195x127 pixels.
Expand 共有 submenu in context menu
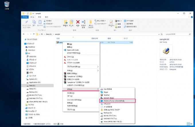click(81, 71)
